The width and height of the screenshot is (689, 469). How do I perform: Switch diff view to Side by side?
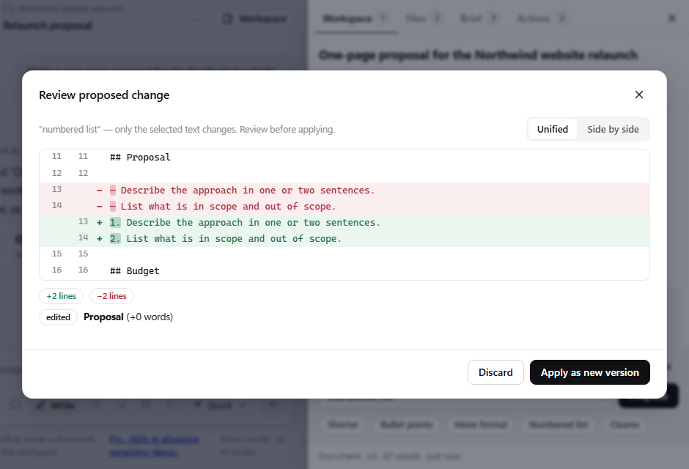[x=613, y=129]
